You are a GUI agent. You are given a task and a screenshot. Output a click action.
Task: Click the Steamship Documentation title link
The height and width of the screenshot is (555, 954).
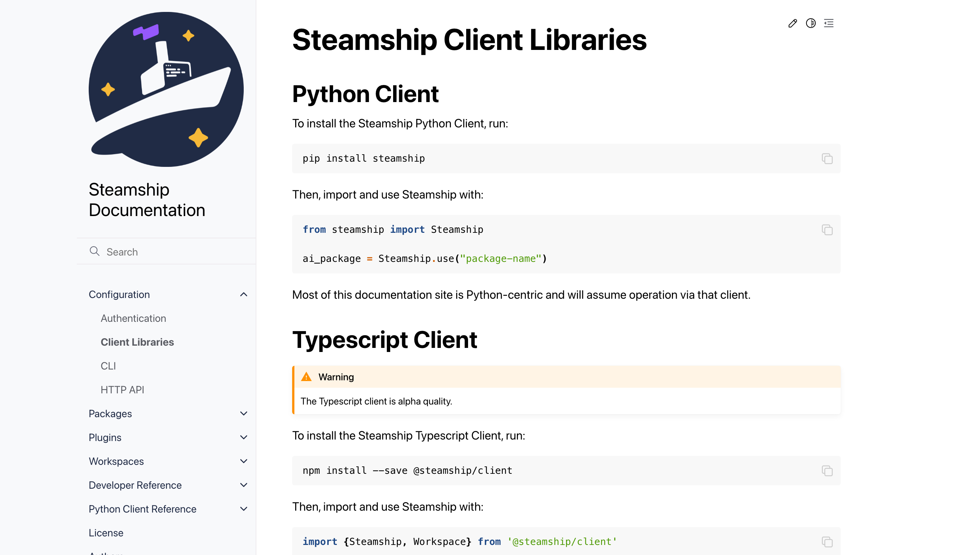146,200
